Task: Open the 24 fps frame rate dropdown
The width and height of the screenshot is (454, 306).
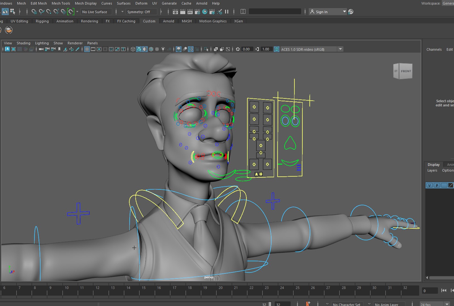Action: pyautogui.click(x=435, y=304)
